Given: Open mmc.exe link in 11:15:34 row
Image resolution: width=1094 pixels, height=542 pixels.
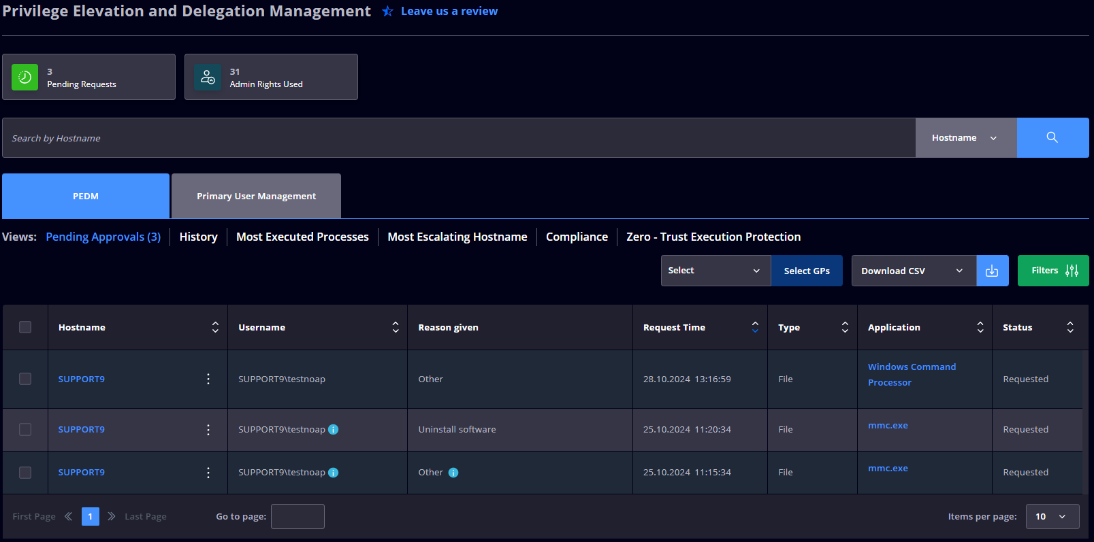Looking at the screenshot, I should 888,468.
